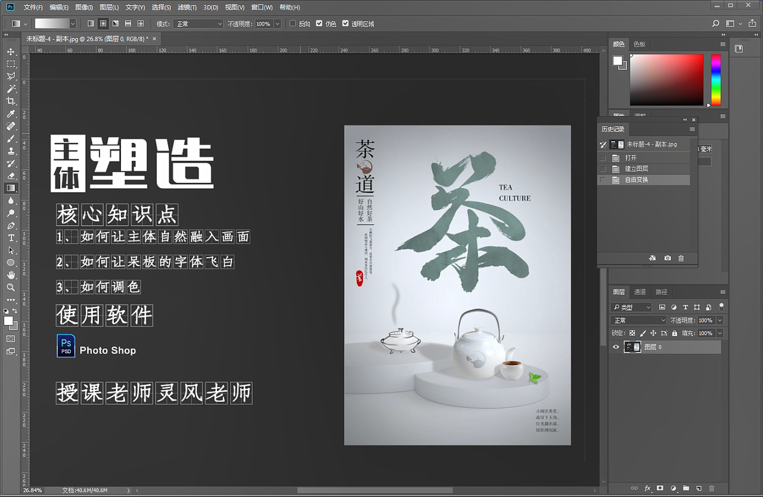763x497 pixels.
Task: Open the layer blend mode 正常 dropdown
Action: tap(638, 320)
